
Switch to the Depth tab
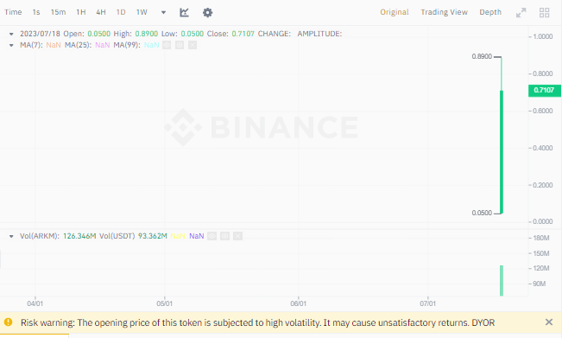point(490,12)
